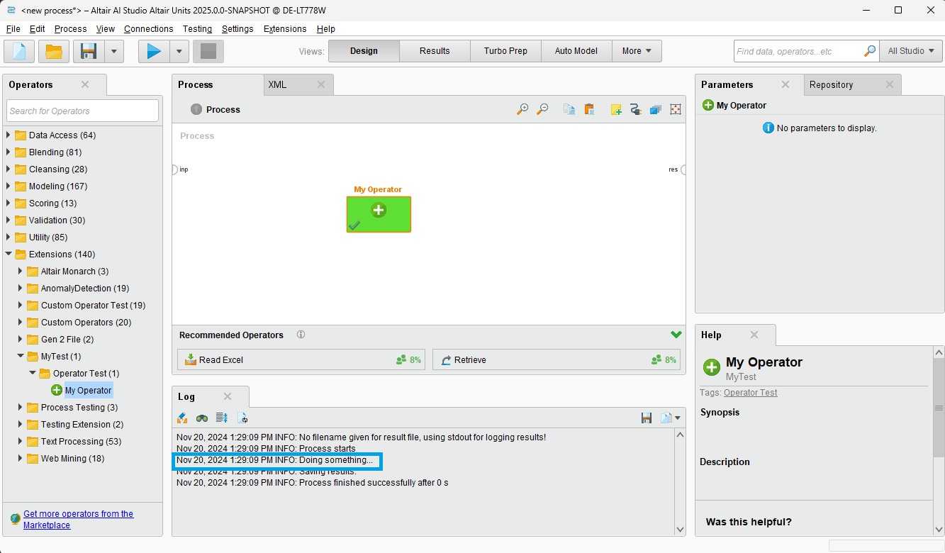Click the zoom out magnifier icon
Screen dimensions: 945x553
coord(542,109)
